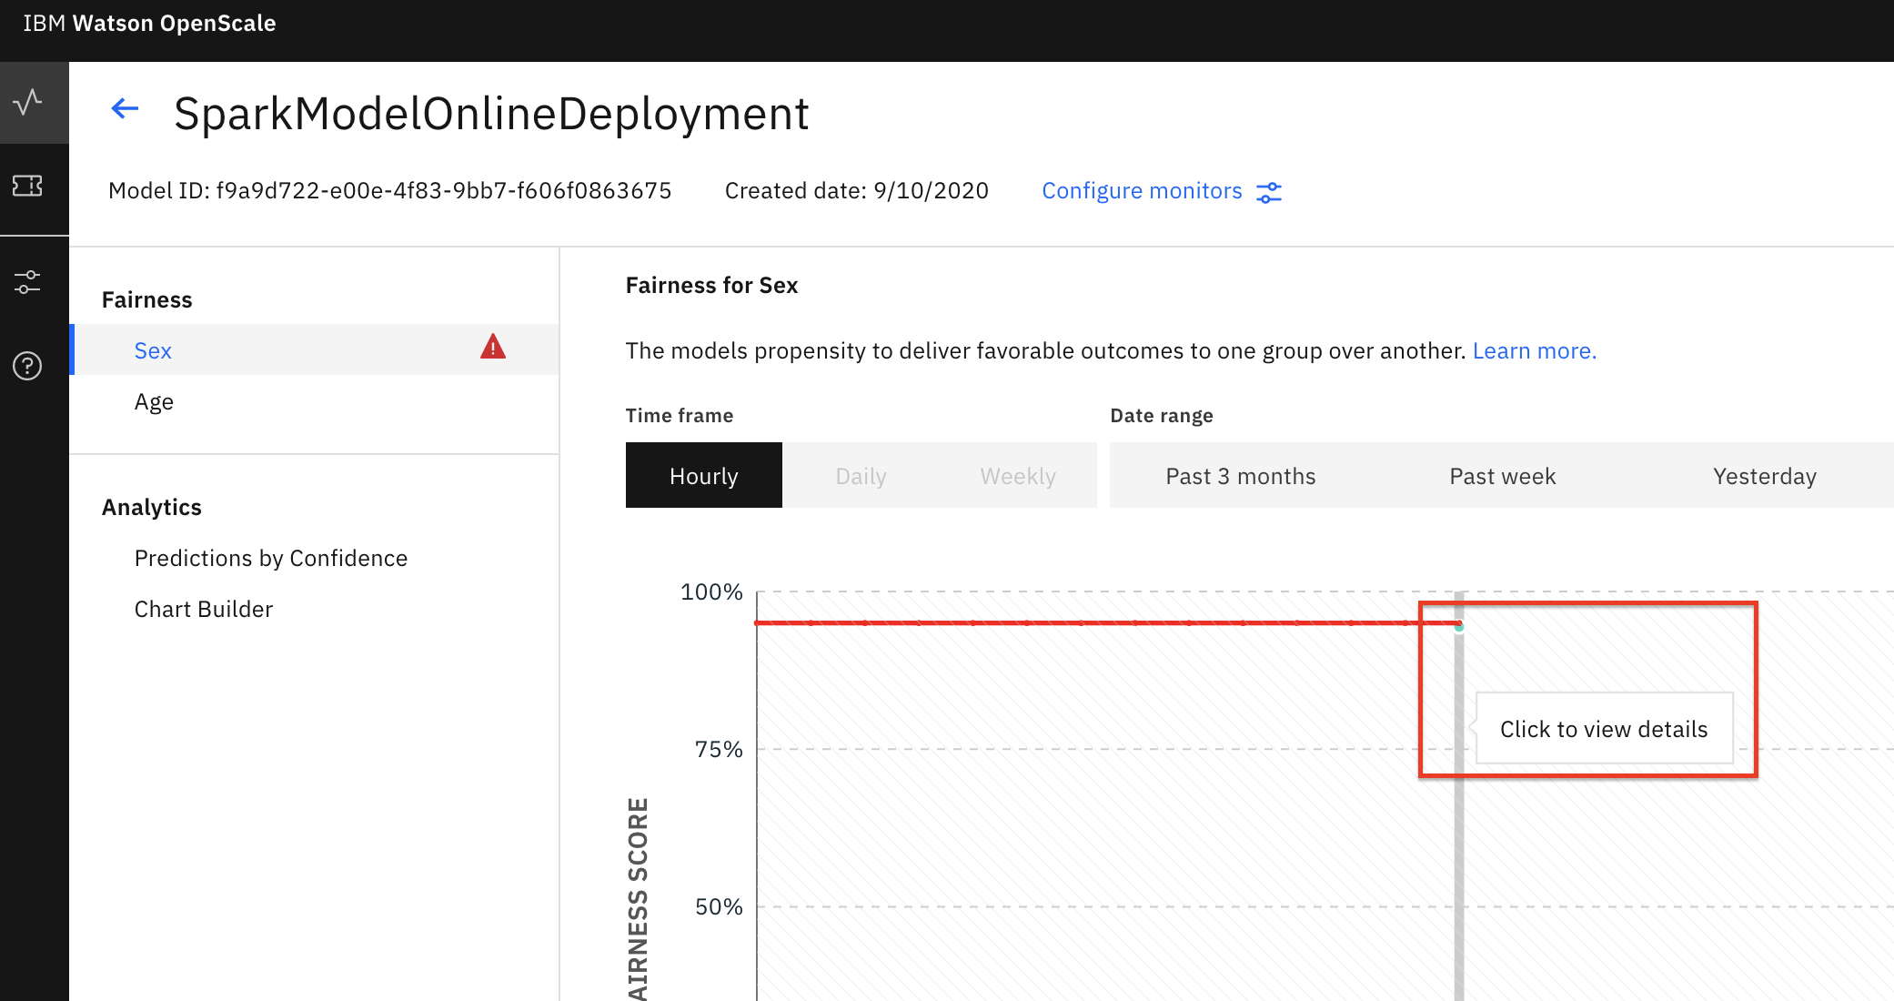
Task: Open the Insights dashboard sidebar icon
Action: coord(29,102)
